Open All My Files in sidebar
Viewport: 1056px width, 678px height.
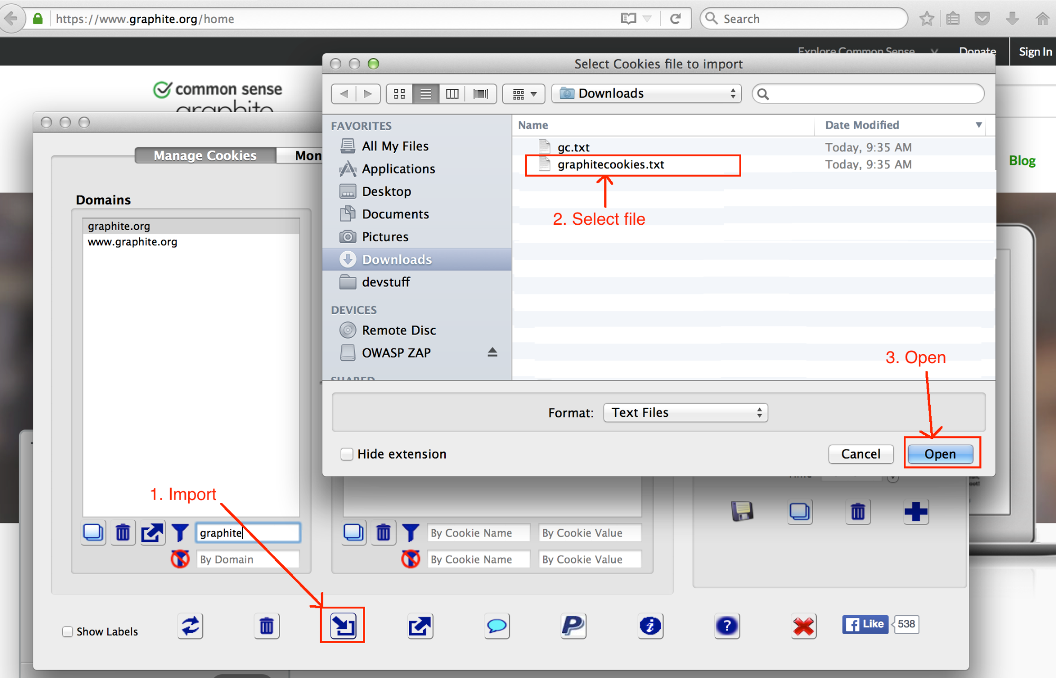pyautogui.click(x=395, y=146)
